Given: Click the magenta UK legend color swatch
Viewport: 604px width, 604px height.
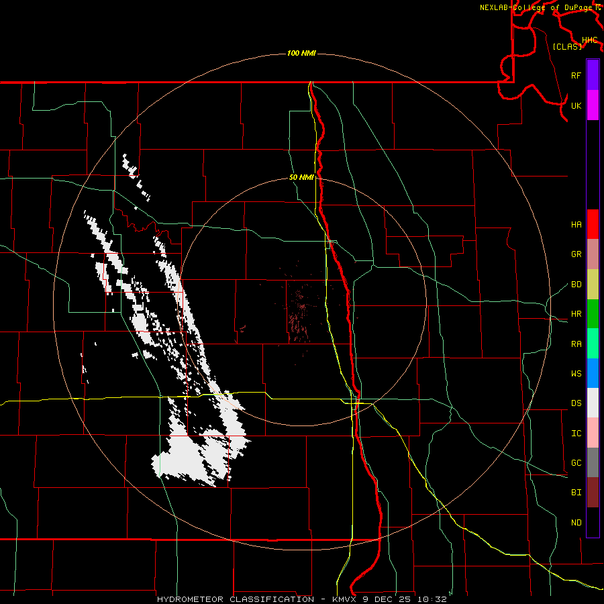Looking at the screenshot, I should click(x=593, y=105).
